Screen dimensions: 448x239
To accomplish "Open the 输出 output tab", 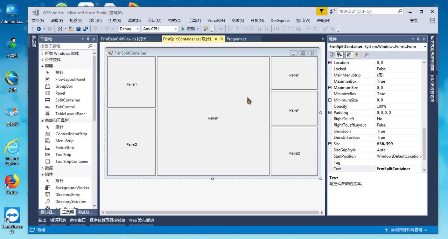I will click(42, 220).
